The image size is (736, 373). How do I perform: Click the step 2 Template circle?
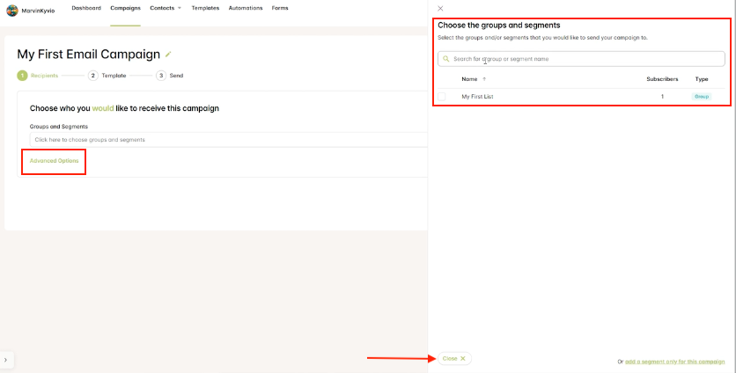pyautogui.click(x=93, y=76)
